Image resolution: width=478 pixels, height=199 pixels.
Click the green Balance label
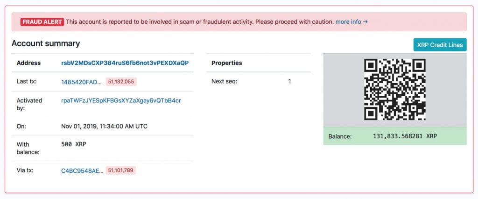coord(340,136)
